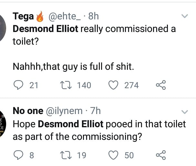Open the tweet about pooing in toilet
Viewport: 196px width, 166px height.
99,130
